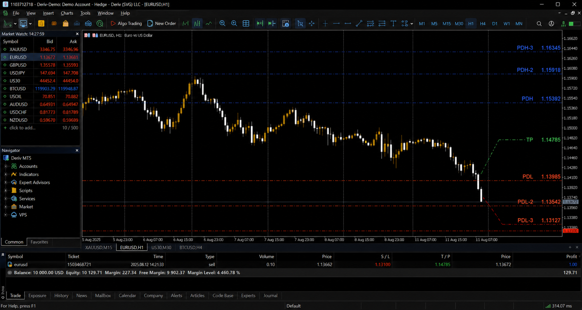Image resolution: width=582 pixels, height=310 pixels.
Task: Click 'click to add...' in Market Watch
Action: [x=22, y=128]
